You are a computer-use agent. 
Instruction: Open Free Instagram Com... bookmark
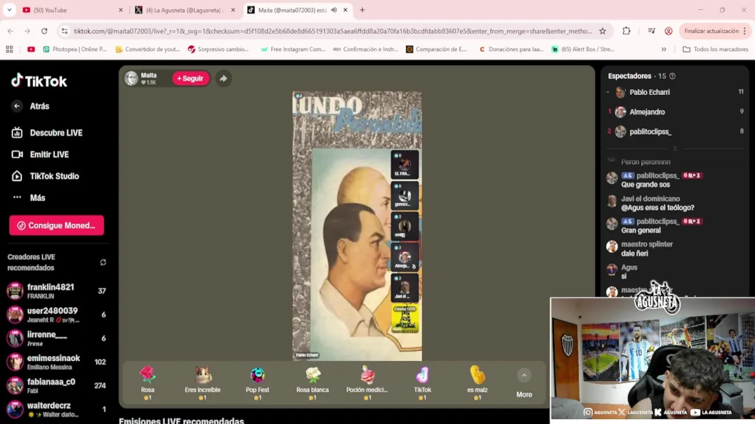pyautogui.click(x=293, y=49)
